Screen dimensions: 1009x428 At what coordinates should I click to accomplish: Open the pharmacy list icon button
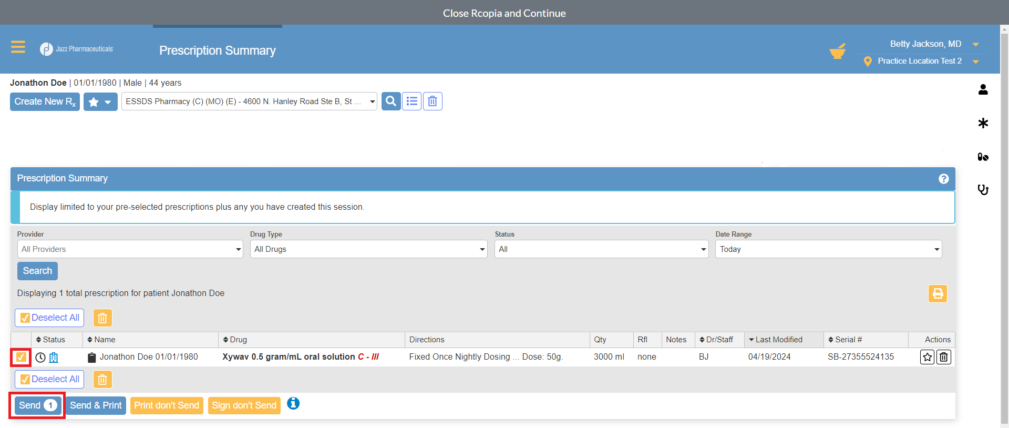pyautogui.click(x=412, y=101)
